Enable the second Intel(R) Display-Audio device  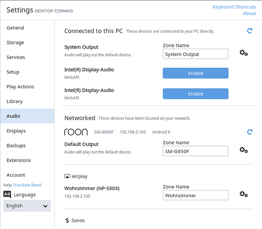195,94
